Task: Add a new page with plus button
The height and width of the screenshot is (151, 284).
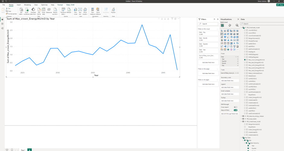Action: [x=30, y=150]
